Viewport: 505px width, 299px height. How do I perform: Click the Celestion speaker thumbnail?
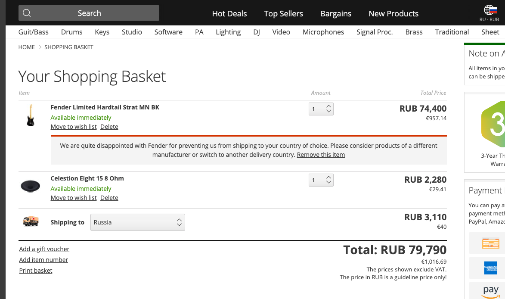tap(30, 186)
